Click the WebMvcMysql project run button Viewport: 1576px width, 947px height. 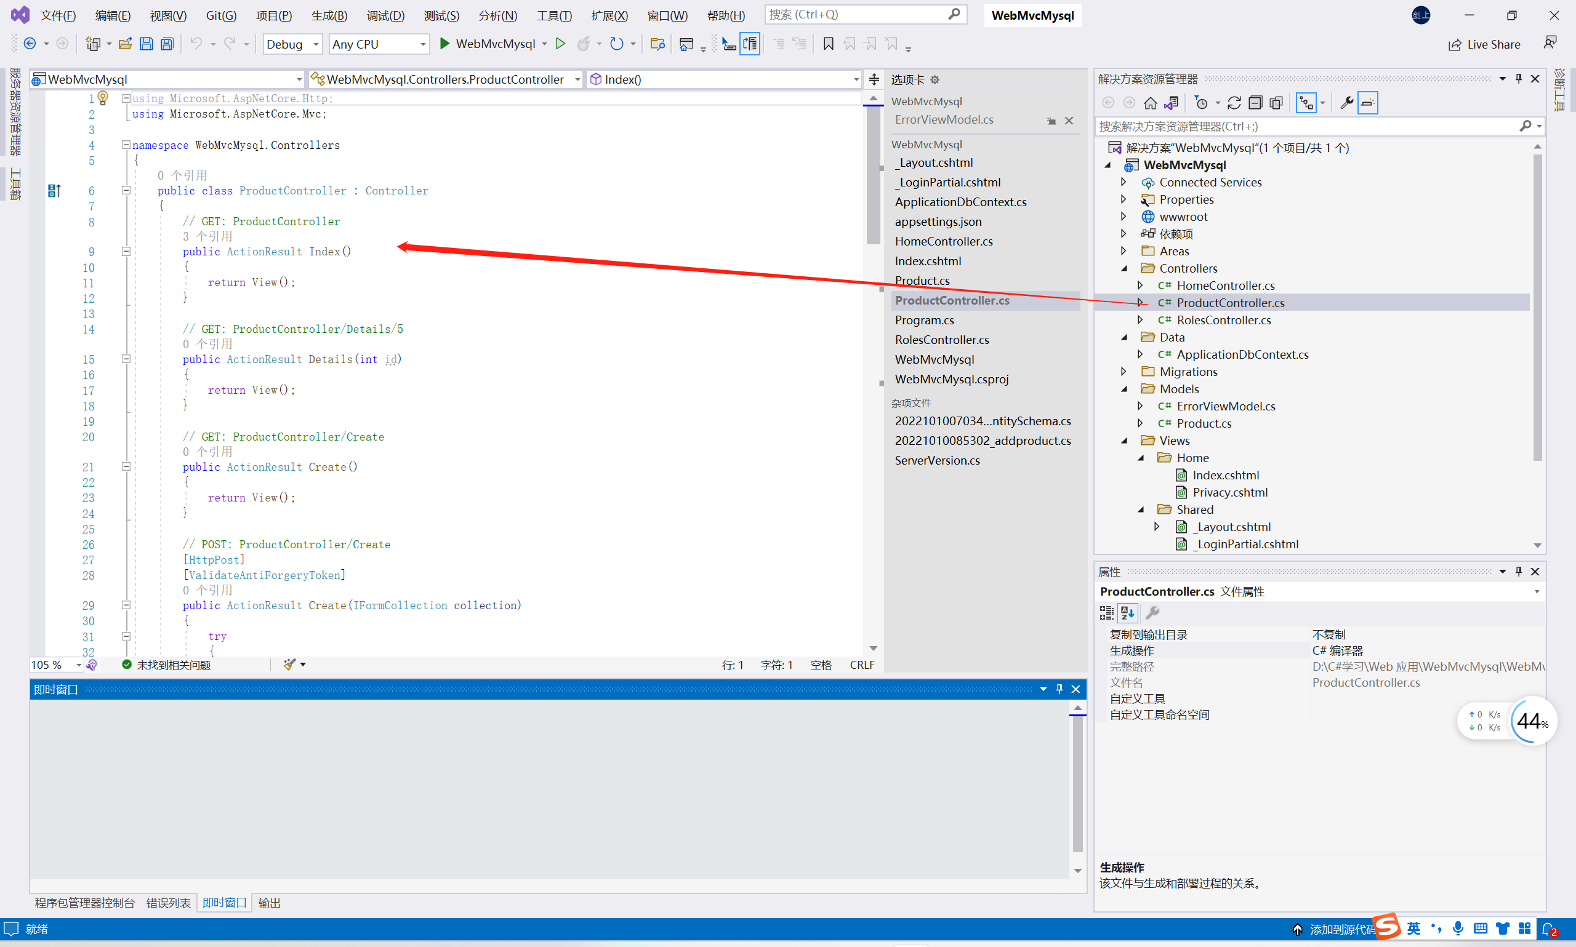pyautogui.click(x=446, y=44)
